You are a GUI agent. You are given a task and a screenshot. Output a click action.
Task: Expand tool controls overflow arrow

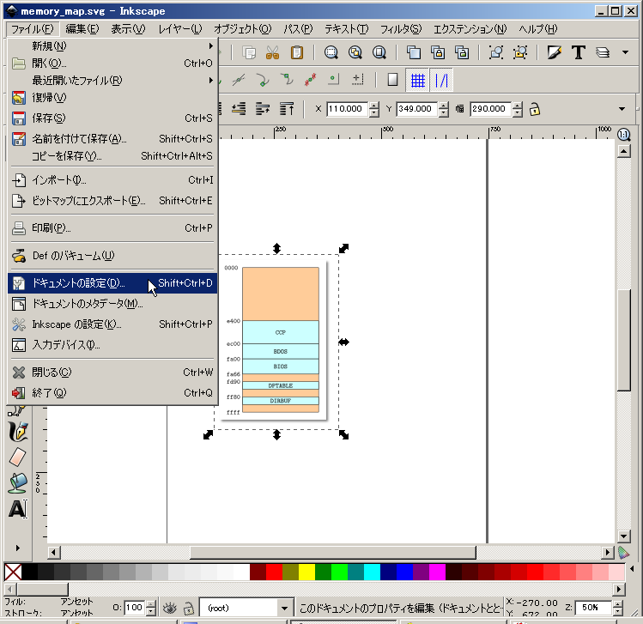[x=622, y=109]
